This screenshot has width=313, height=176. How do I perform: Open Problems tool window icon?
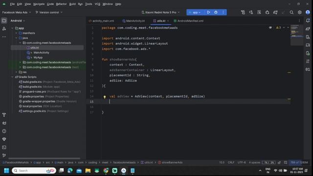pyautogui.click(x=4, y=131)
